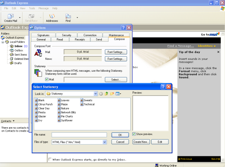225x167 pixels.
Task: Click the Find toolbar icon
Action: click(x=68, y=18)
